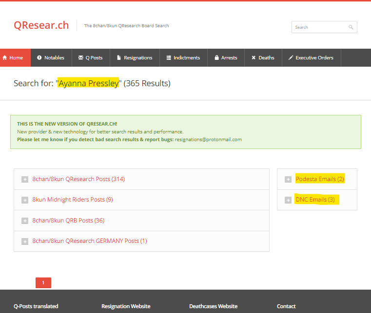The width and height of the screenshot is (371, 313).
Task: Expand plus icon for Podesta Emails (2)
Action: coord(288,179)
